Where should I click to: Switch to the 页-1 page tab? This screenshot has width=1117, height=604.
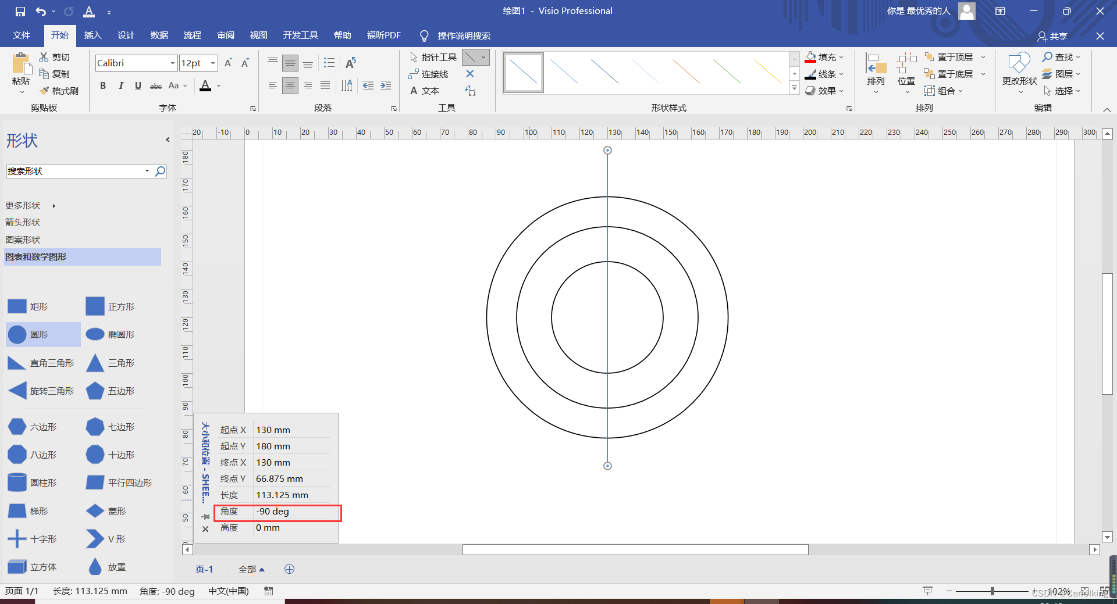click(x=204, y=569)
